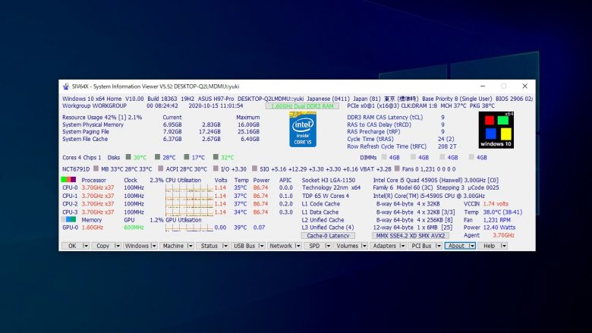Select the GPU-0 row label
The image size is (592, 333).
pos(71,228)
